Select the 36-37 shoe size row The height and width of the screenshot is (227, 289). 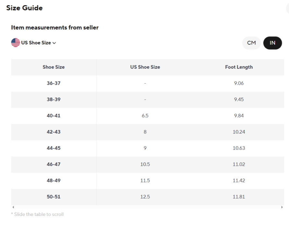[x=148, y=83]
